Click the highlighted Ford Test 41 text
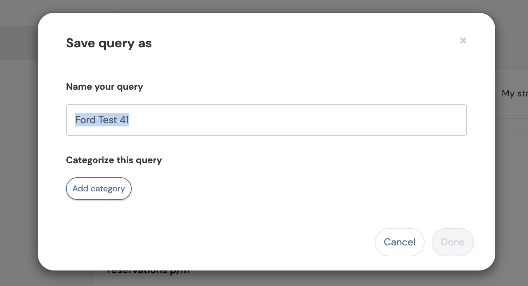This screenshot has width=528, height=286. pos(102,120)
